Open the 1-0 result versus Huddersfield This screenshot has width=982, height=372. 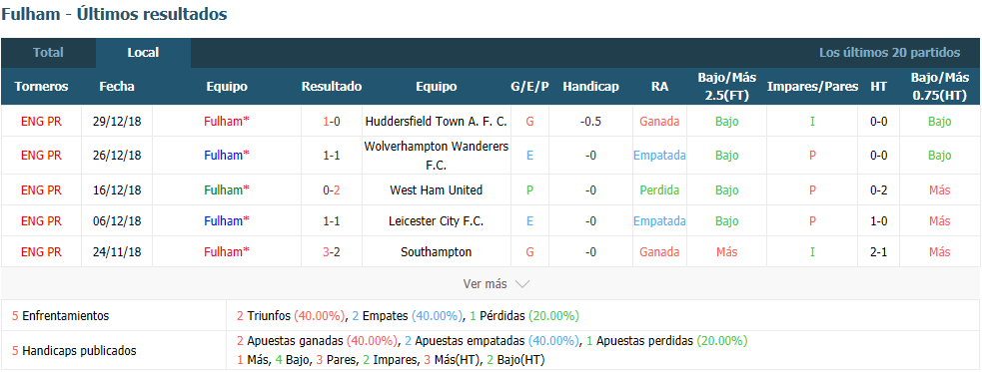332,122
